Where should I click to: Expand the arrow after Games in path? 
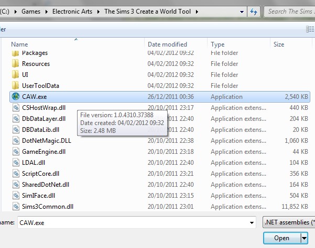(x=47, y=12)
